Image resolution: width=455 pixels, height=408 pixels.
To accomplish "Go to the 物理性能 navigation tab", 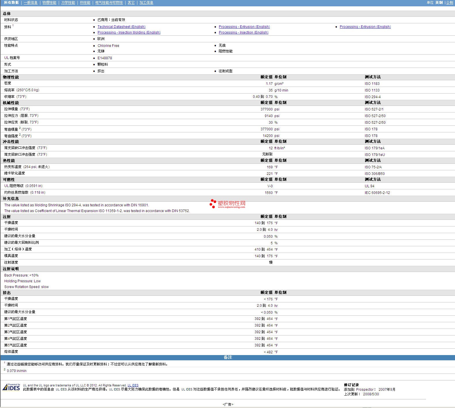I will point(49,3).
